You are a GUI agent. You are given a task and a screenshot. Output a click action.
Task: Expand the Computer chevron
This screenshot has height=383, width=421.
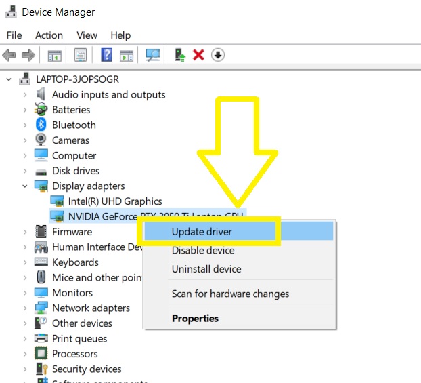point(25,156)
